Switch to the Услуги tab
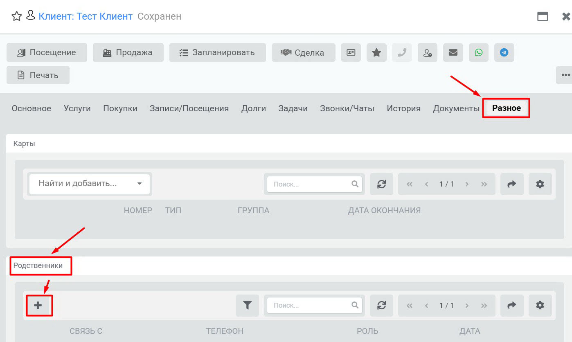The width and height of the screenshot is (572, 342). pyautogui.click(x=77, y=108)
